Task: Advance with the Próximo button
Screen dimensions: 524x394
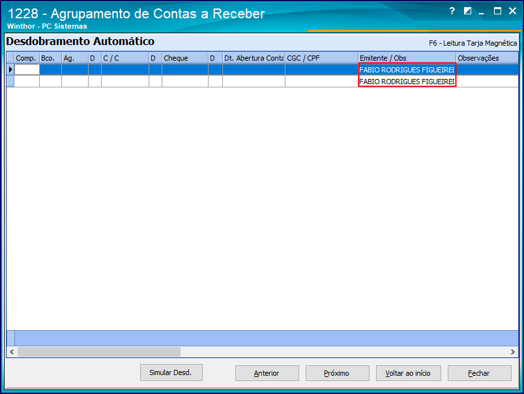Action: [337, 373]
